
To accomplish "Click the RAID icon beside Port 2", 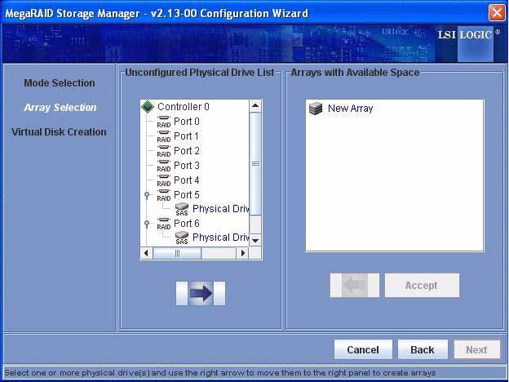I will [164, 151].
